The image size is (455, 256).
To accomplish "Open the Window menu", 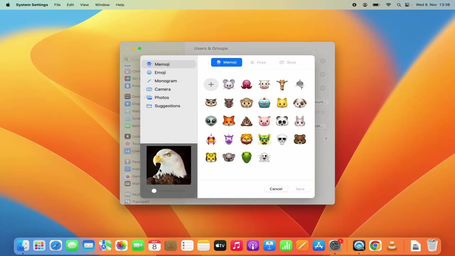I will [102, 5].
